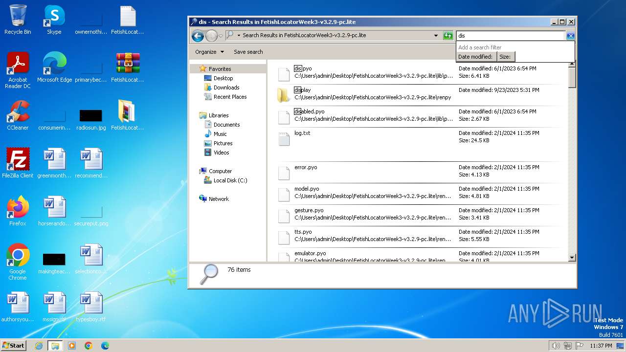Select the display folder result
The height and width of the screenshot is (352, 626).
click(421, 95)
